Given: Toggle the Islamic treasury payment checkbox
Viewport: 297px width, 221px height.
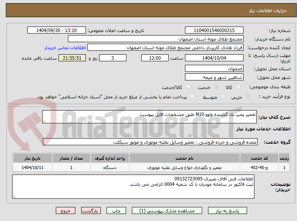Looking at the screenshot, I should click(x=192, y=96).
